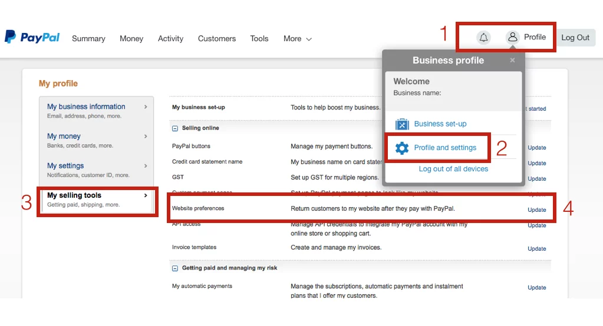603x326 pixels.
Task: Open the Customers tab
Action: [217, 39]
